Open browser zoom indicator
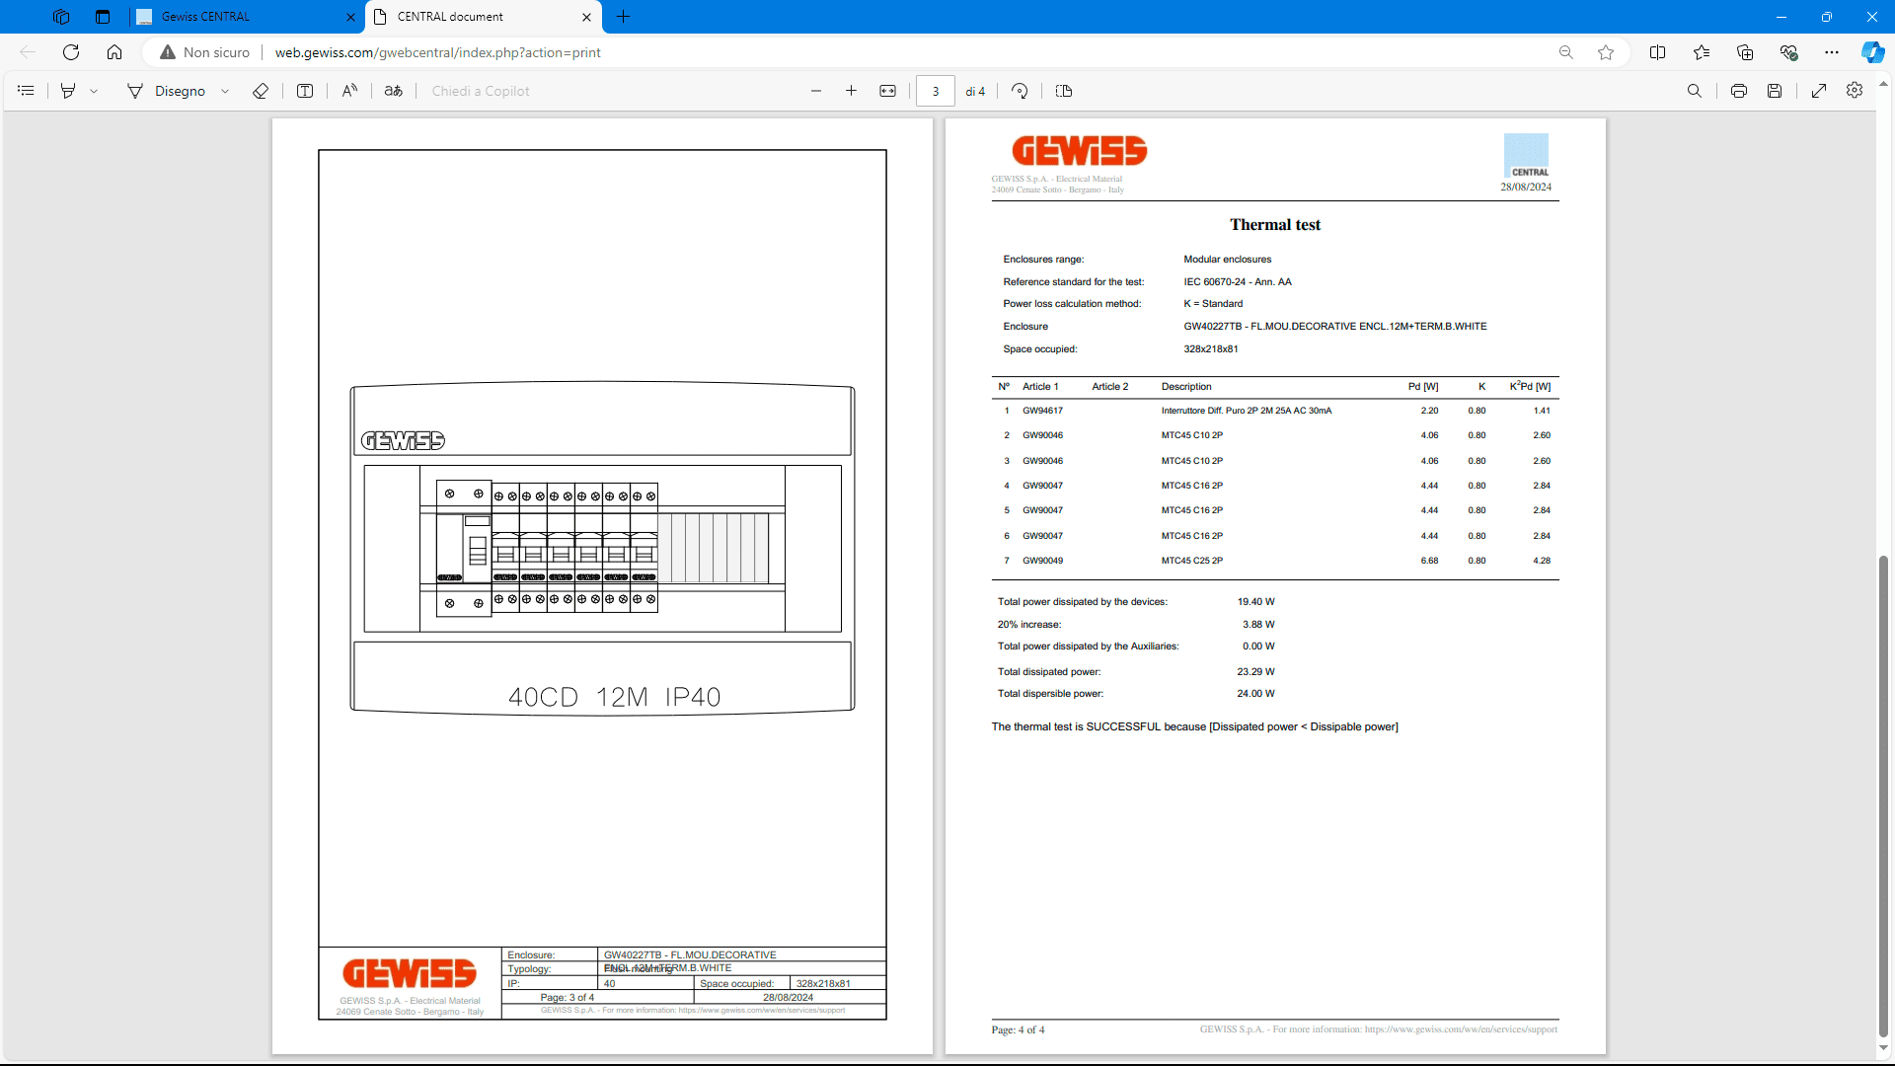This screenshot has height=1066, width=1895. pos(1565,52)
